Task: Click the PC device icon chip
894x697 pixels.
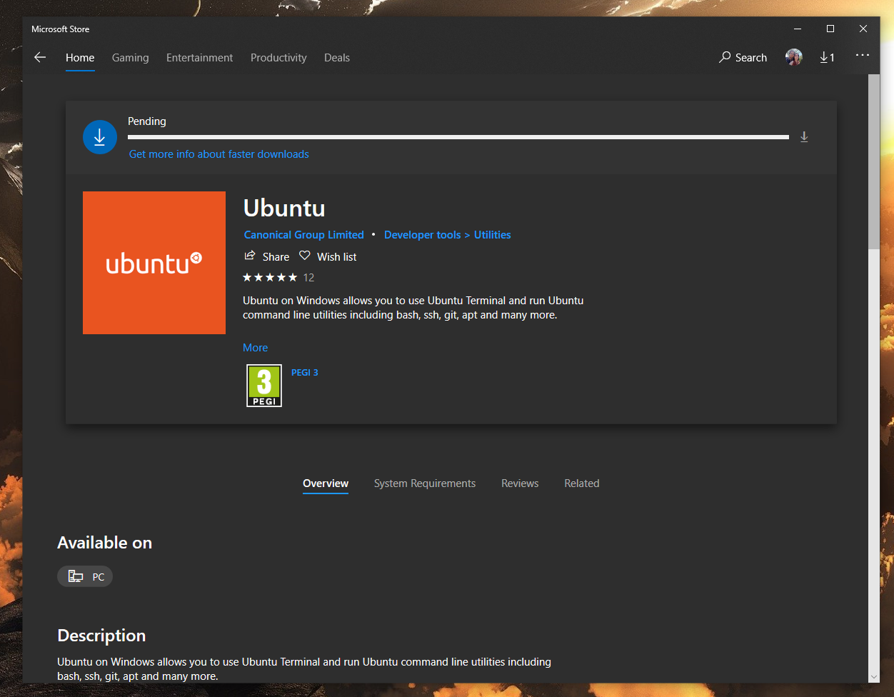Action: click(85, 576)
